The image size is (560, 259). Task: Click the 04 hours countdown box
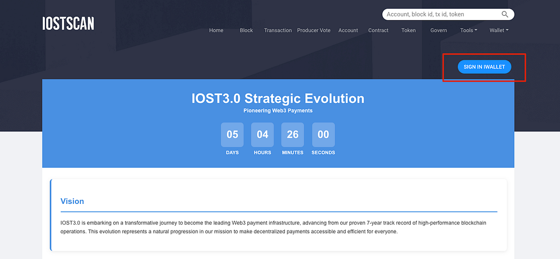coord(262,134)
